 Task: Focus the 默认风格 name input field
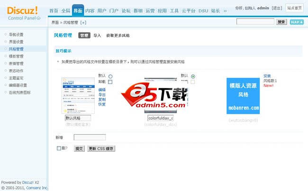pos(78,118)
